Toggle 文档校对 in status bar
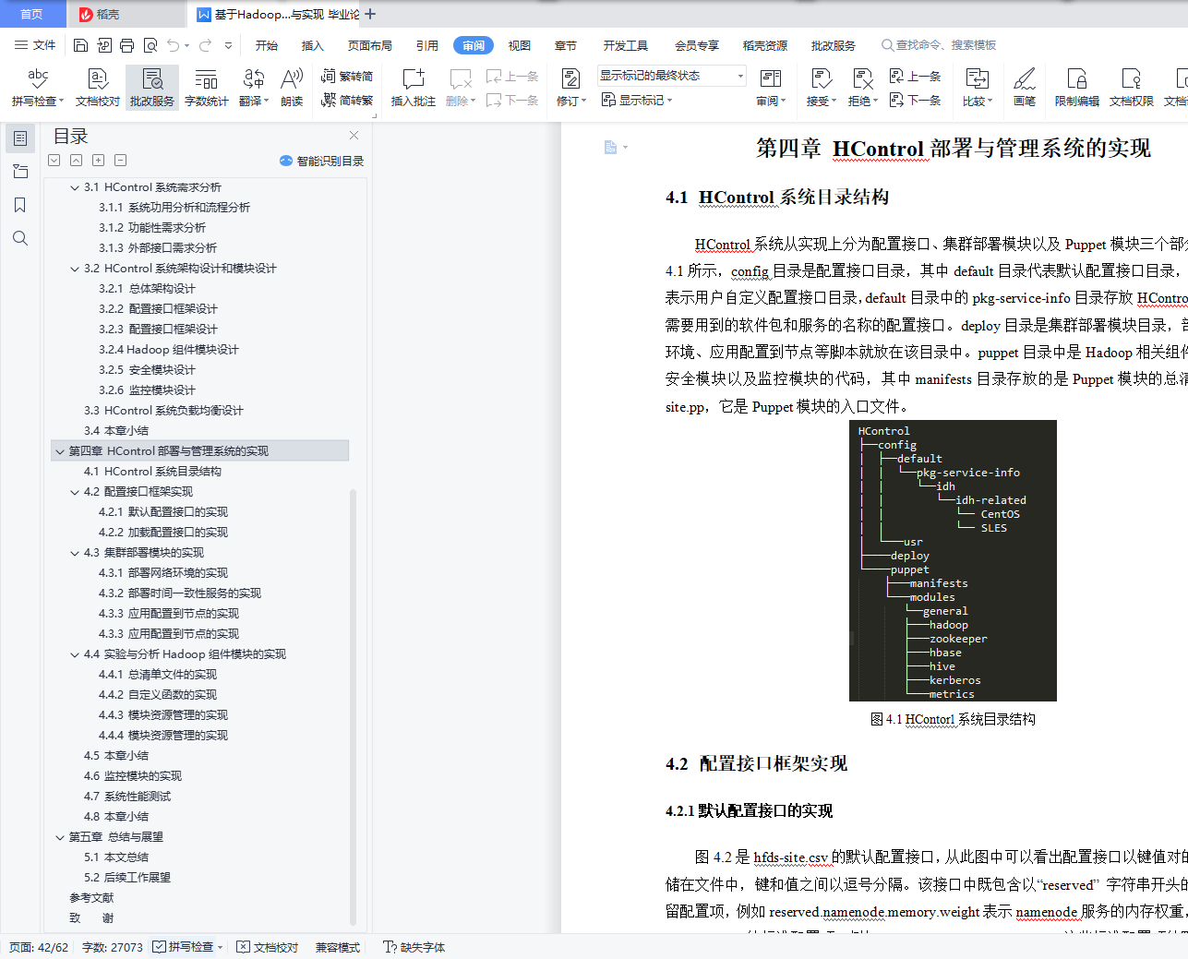 [268, 947]
